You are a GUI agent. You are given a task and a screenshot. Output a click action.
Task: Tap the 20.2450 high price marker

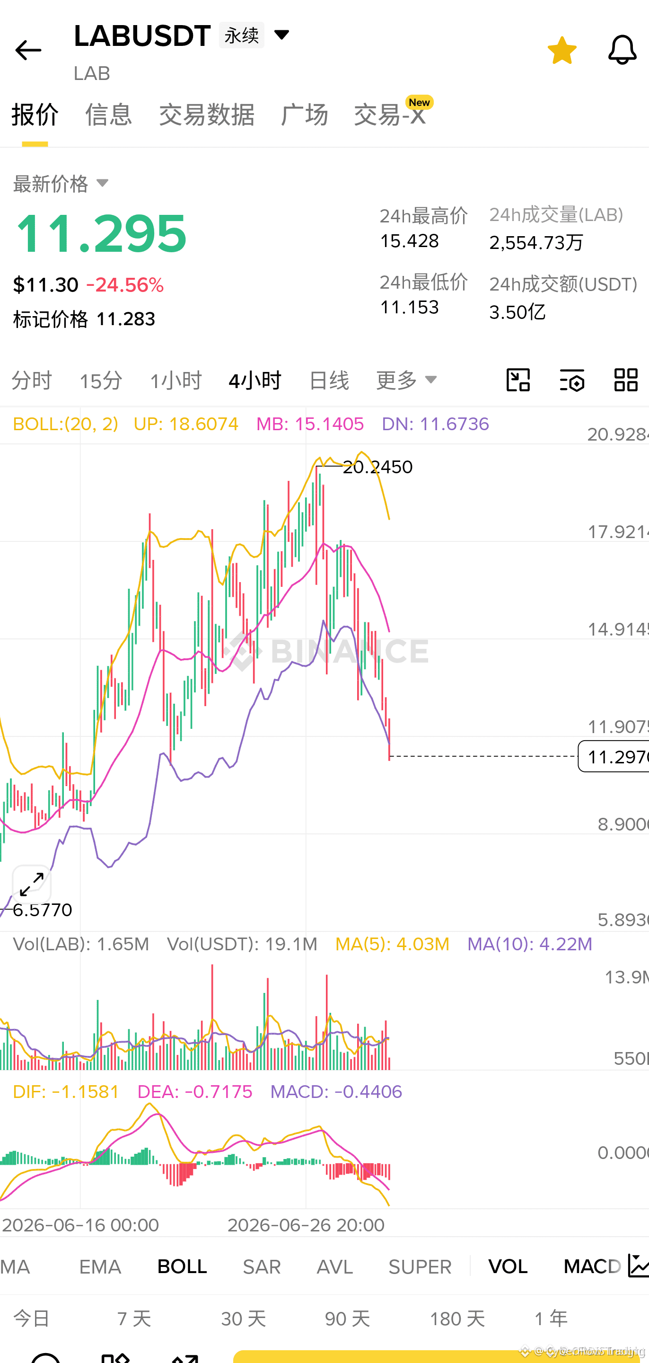[x=377, y=467]
